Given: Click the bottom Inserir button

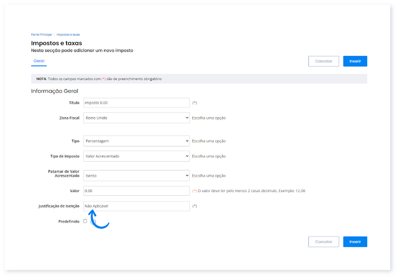Looking at the screenshot, I should [x=355, y=242].
